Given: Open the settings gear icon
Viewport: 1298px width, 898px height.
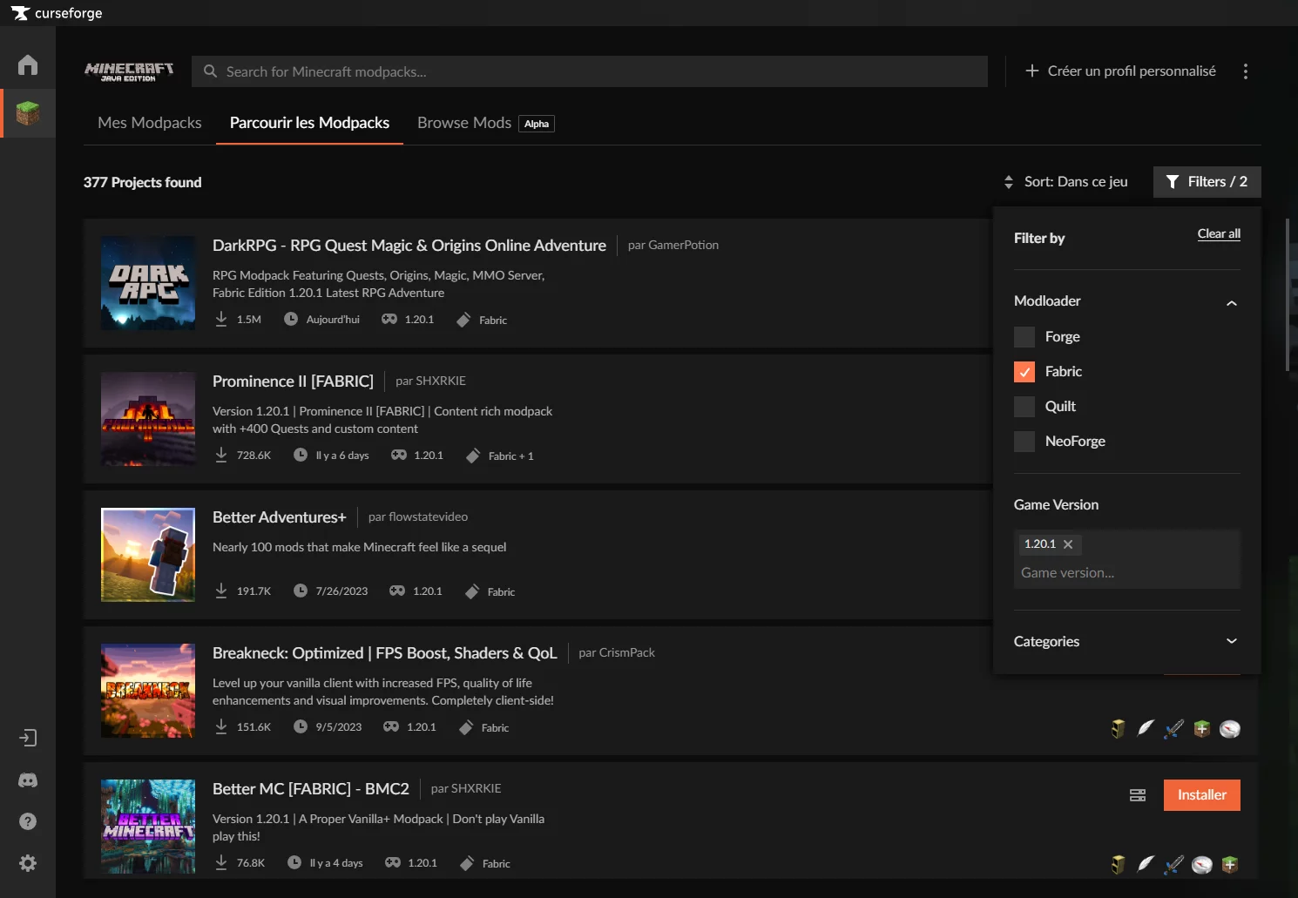Looking at the screenshot, I should tap(28, 863).
